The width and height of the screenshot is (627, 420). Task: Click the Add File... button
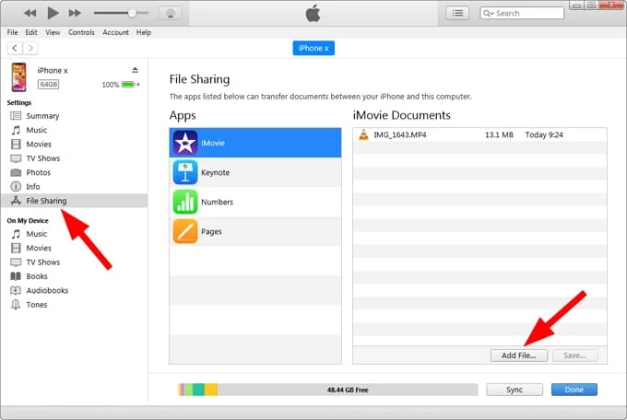click(x=518, y=356)
